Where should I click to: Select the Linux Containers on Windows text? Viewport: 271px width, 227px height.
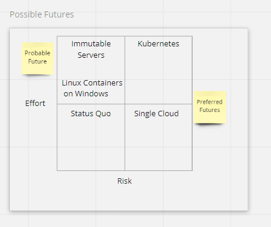tap(92, 89)
